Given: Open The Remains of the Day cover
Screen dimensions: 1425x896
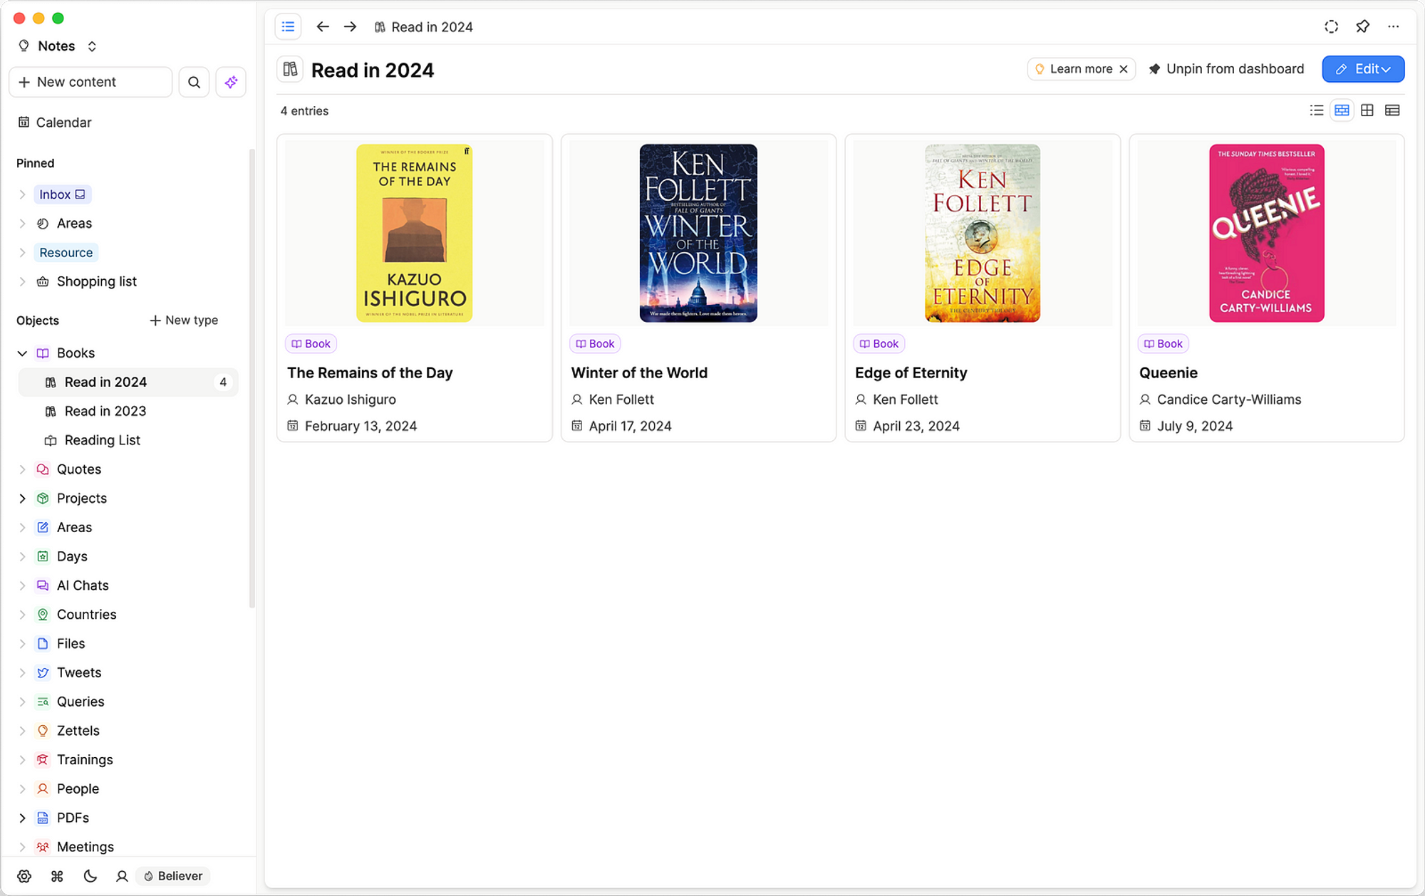Looking at the screenshot, I should tap(414, 233).
